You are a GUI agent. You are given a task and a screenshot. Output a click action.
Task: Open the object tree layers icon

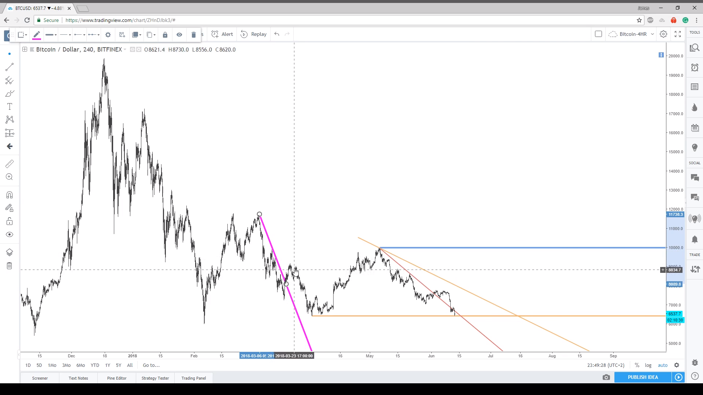point(10,252)
